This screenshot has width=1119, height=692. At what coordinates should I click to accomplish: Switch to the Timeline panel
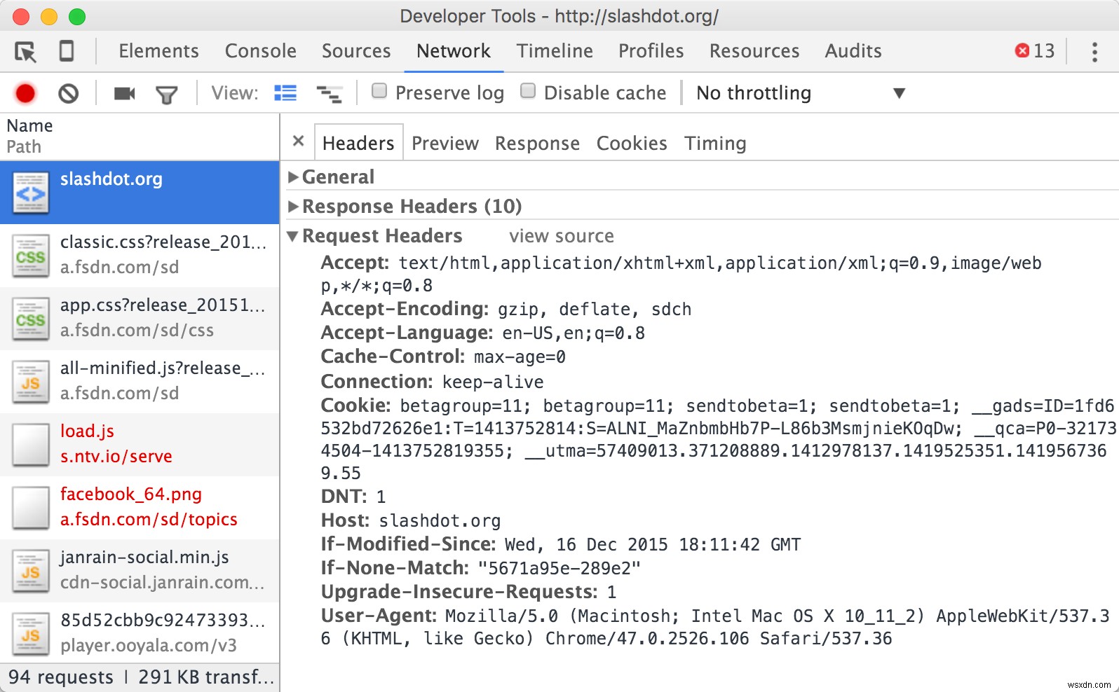click(x=555, y=51)
